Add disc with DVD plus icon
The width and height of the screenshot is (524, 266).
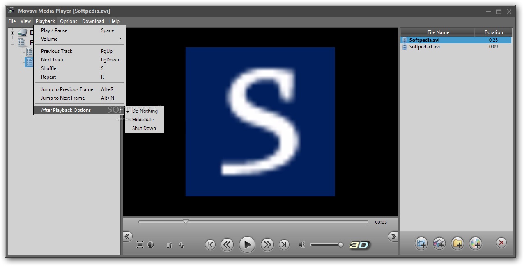tap(476, 243)
